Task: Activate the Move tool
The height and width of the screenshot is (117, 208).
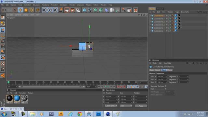Action: click(x=20, y=10)
